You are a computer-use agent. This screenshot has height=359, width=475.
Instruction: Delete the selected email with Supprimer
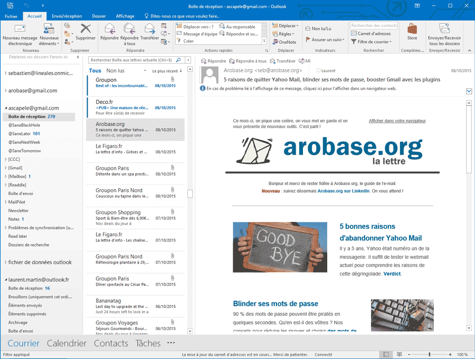click(x=85, y=32)
